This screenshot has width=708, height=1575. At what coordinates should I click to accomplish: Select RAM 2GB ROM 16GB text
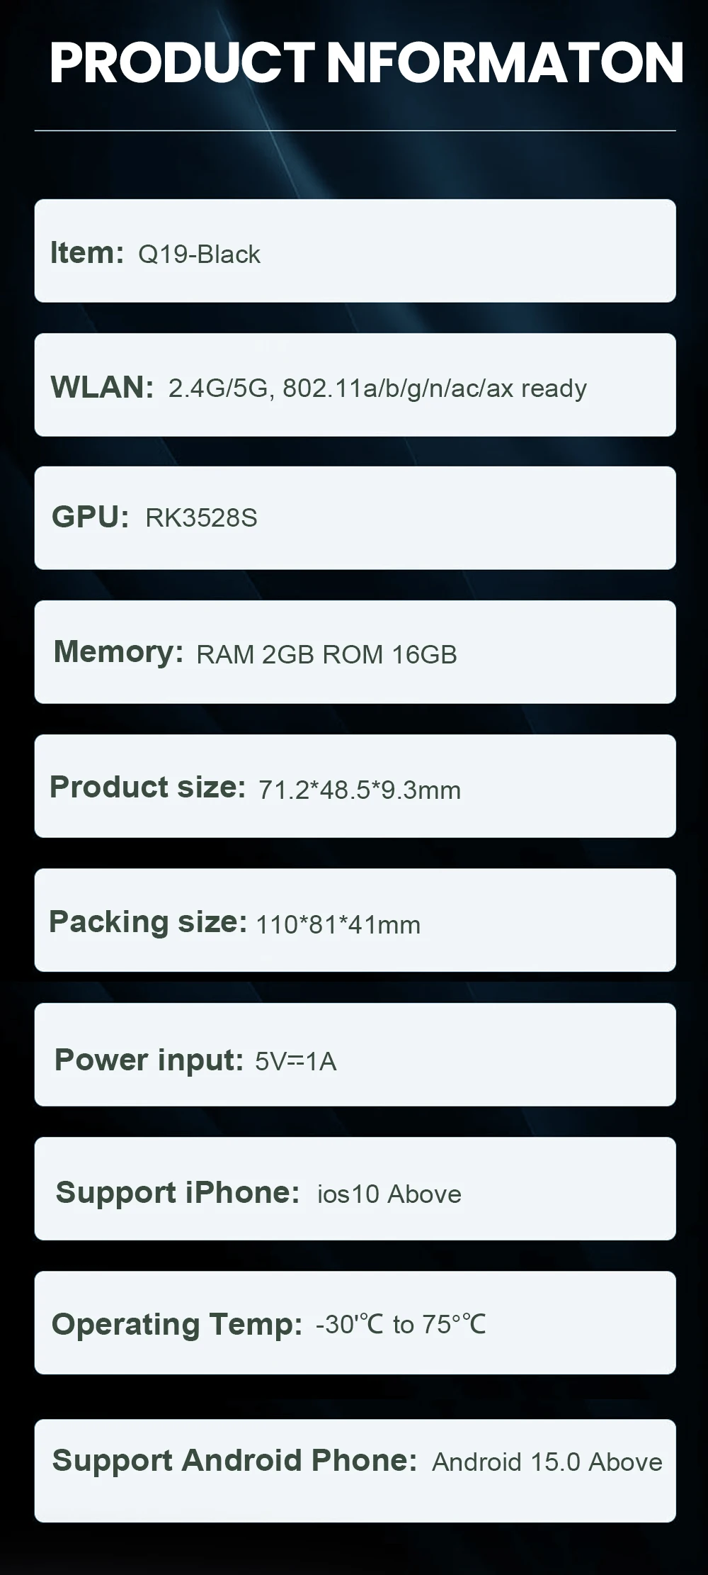[x=326, y=654]
